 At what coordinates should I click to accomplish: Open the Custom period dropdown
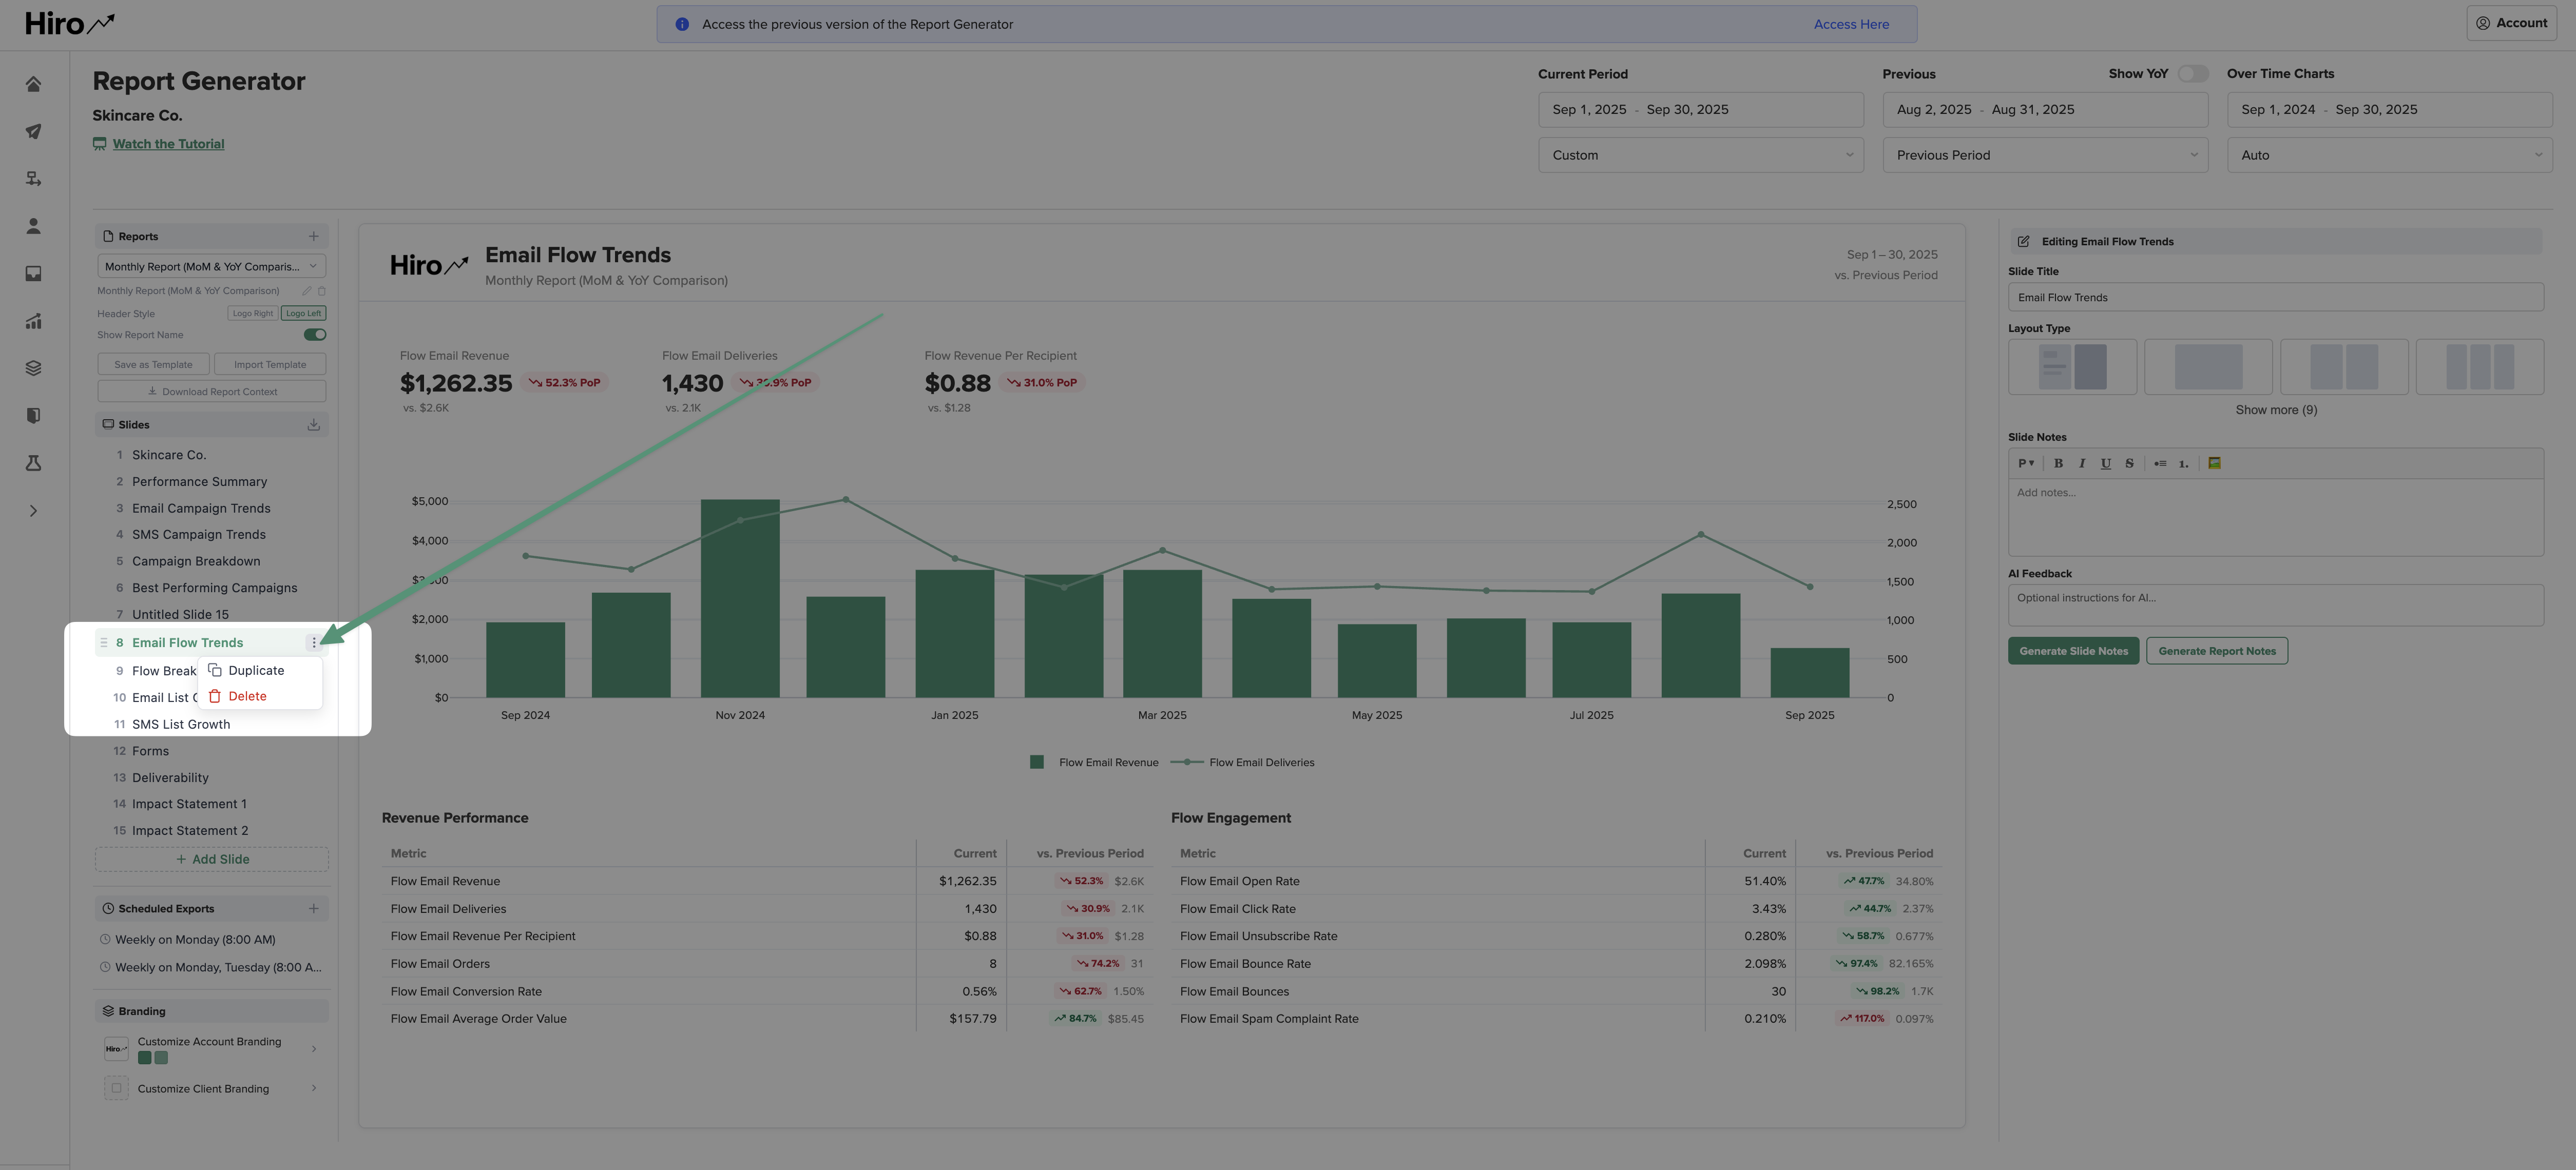1700,155
